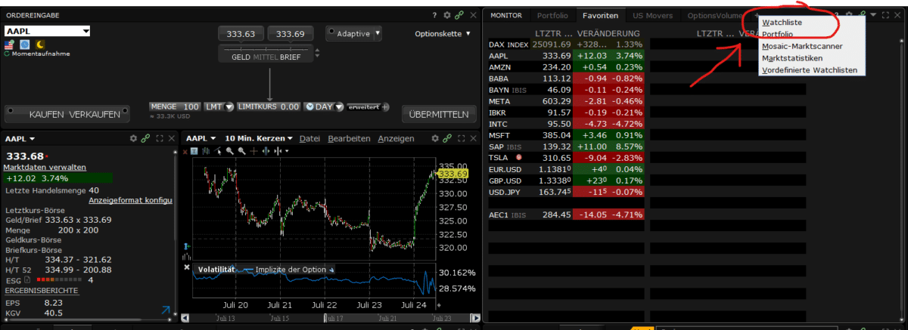
Task: Choose Mosaic-Marktscanner from the popup menu
Action: [x=802, y=46]
